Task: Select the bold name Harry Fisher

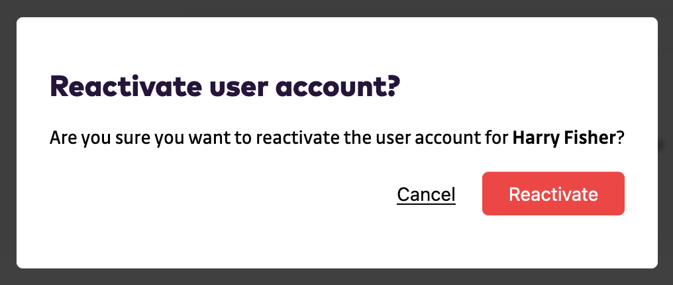Action: tap(564, 139)
